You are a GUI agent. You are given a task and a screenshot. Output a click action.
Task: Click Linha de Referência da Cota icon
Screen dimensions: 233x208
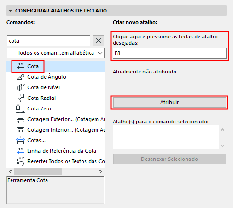21,151
